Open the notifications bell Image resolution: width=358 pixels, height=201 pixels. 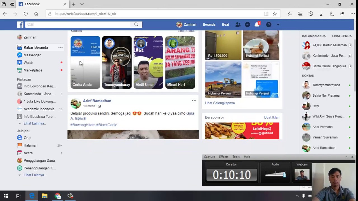click(x=257, y=25)
